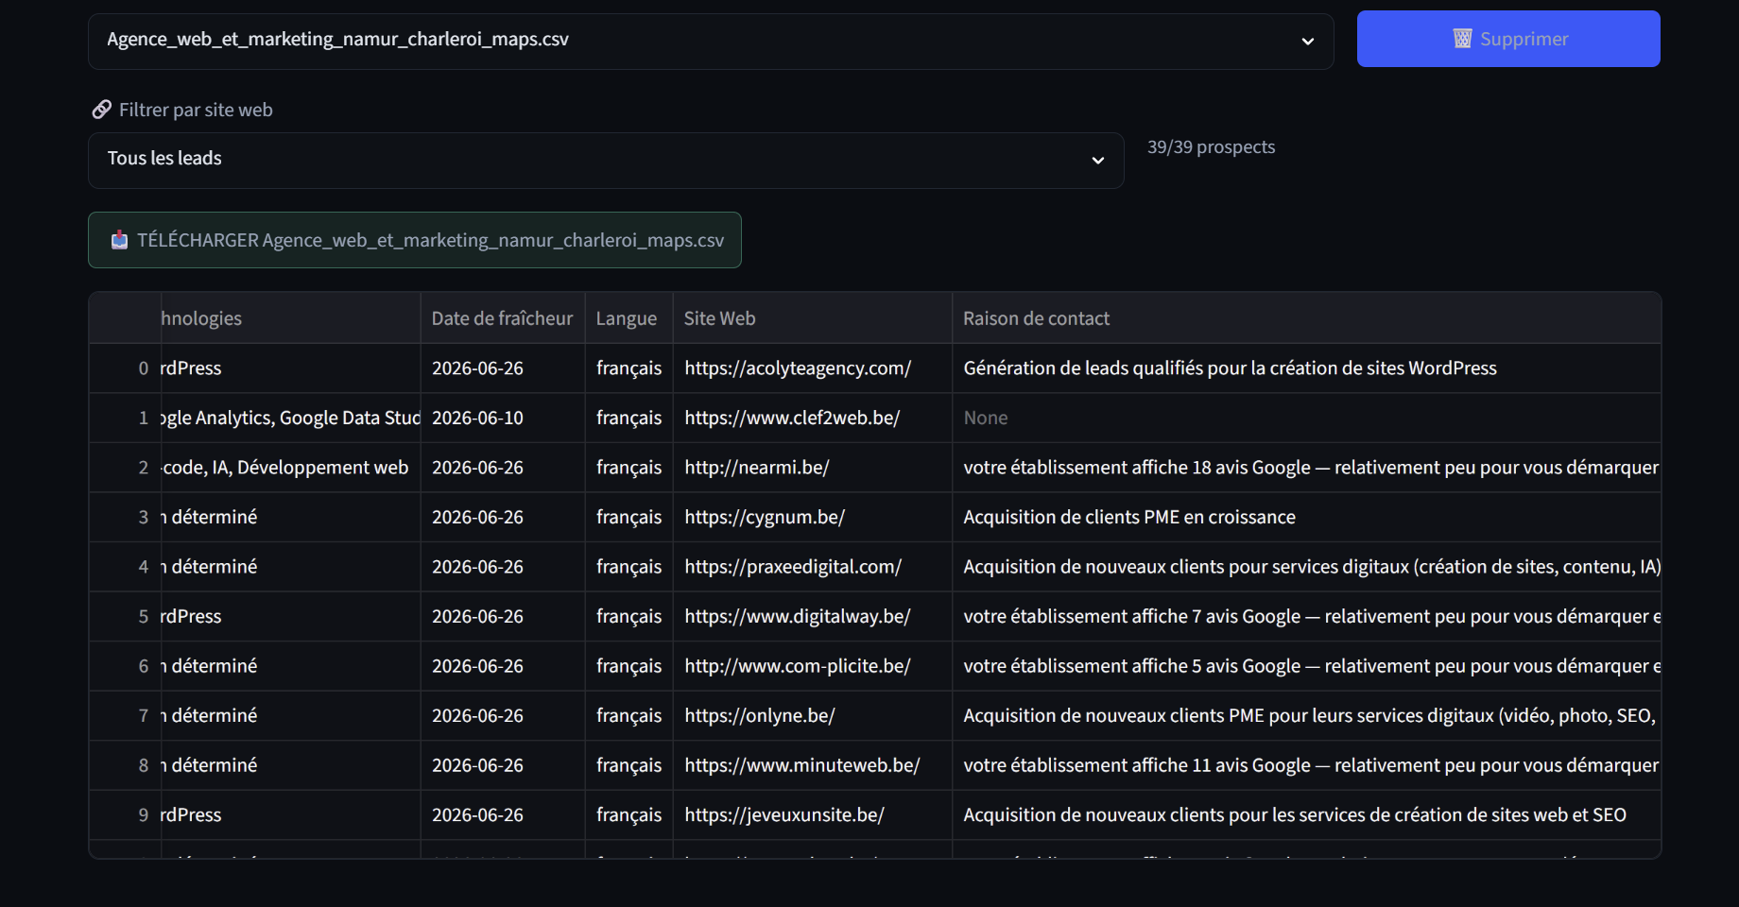1739x907 pixels.
Task: Click the link icon beside Filtrer par site web
Action: click(x=101, y=110)
